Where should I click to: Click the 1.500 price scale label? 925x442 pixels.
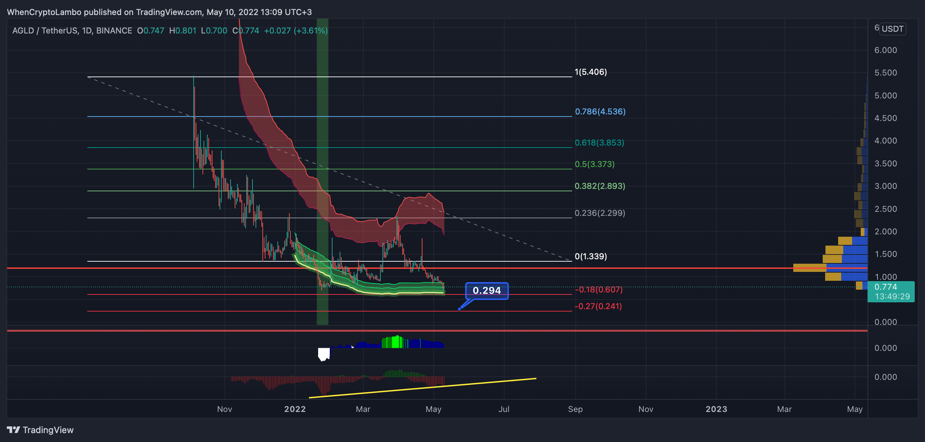(886, 254)
